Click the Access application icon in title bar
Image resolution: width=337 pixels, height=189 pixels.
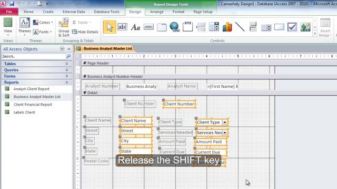[3, 4]
